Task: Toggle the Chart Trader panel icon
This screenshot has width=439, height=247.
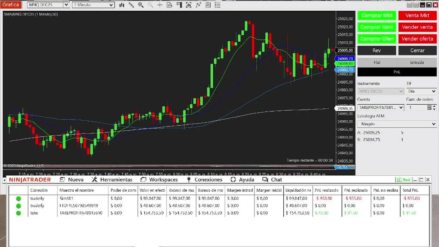Action: coord(179,5)
